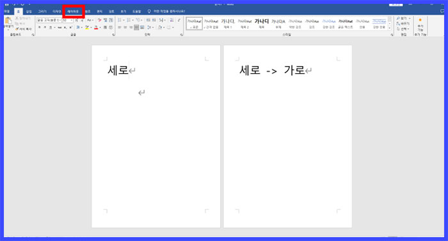Click the Align Left icon
Screen dimensions: 448x241
(x=120, y=28)
